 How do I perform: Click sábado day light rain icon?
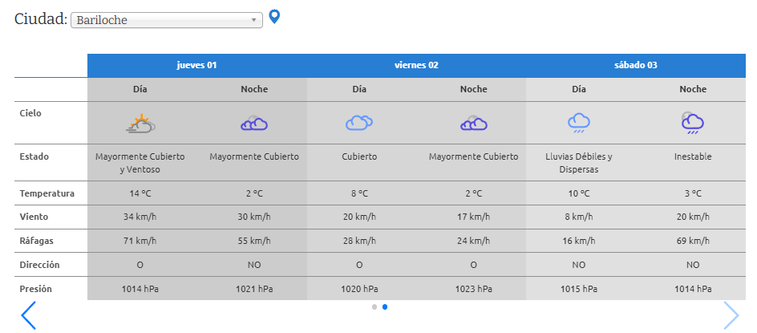tap(579, 123)
